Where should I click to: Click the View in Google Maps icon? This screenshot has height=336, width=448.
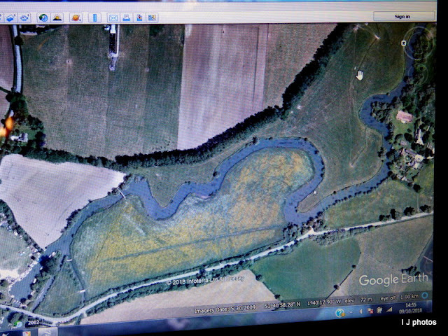[153, 18]
